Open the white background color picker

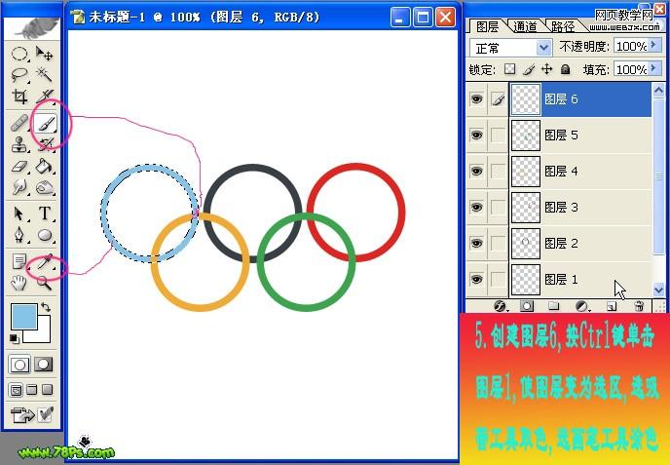click(x=44, y=335)
